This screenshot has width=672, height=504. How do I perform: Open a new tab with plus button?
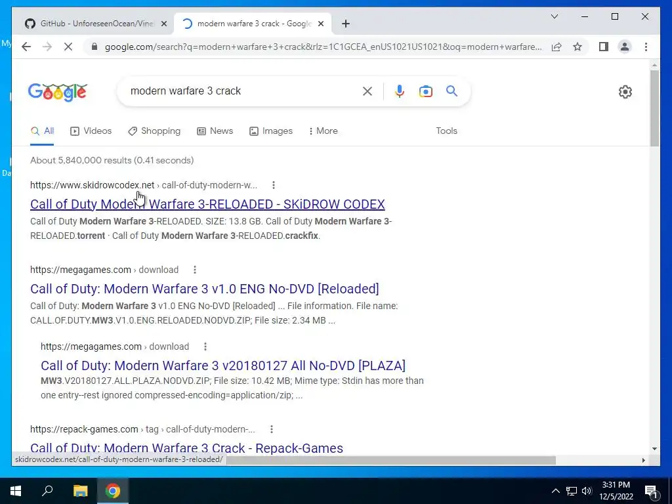click(346, 24)
